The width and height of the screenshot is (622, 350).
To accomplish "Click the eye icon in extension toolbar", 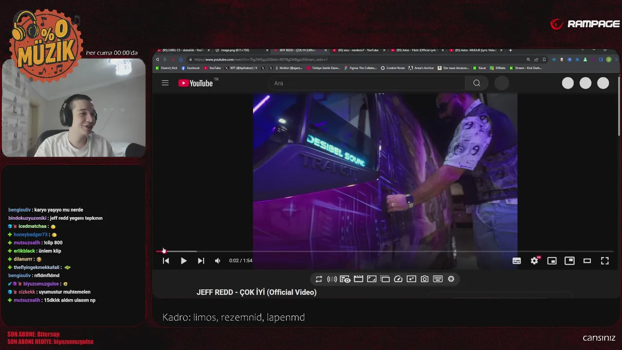I will [x=345, y=279].
